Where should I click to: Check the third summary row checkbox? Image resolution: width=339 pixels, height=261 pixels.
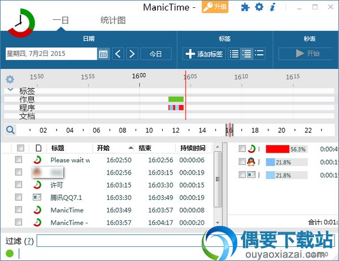(242, 175)
